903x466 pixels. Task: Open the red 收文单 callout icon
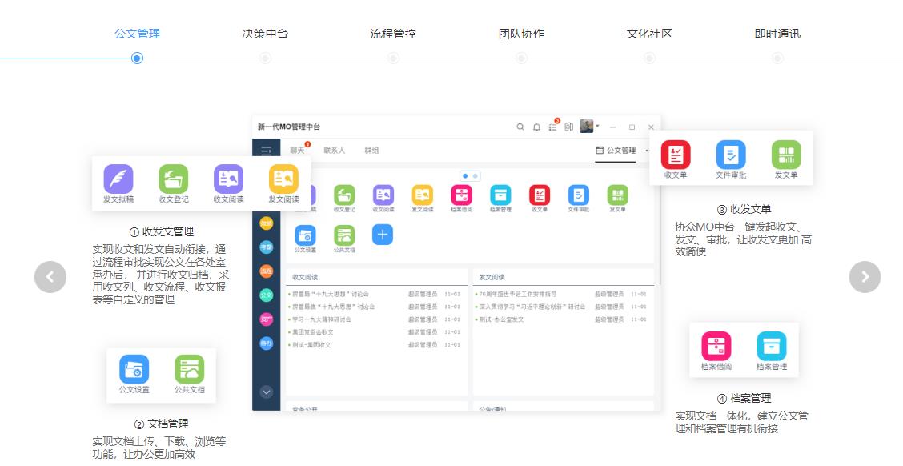point(676,155)
